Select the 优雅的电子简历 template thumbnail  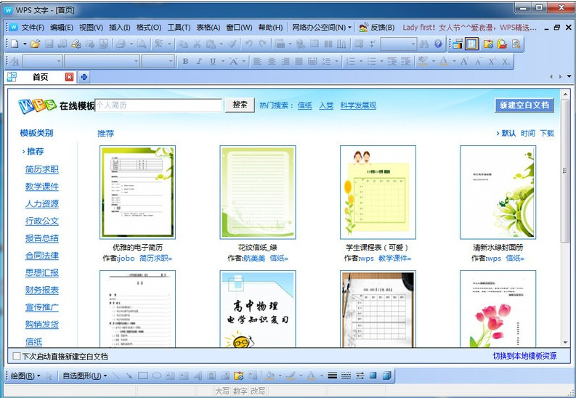click(x=137, y=192)
